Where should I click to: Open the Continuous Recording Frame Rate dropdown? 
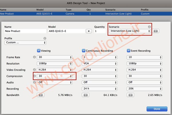click(99, 57)
